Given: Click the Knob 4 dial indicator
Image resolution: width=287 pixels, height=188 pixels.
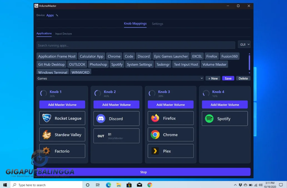Looking at the screenshot, I should coord(206,93).
